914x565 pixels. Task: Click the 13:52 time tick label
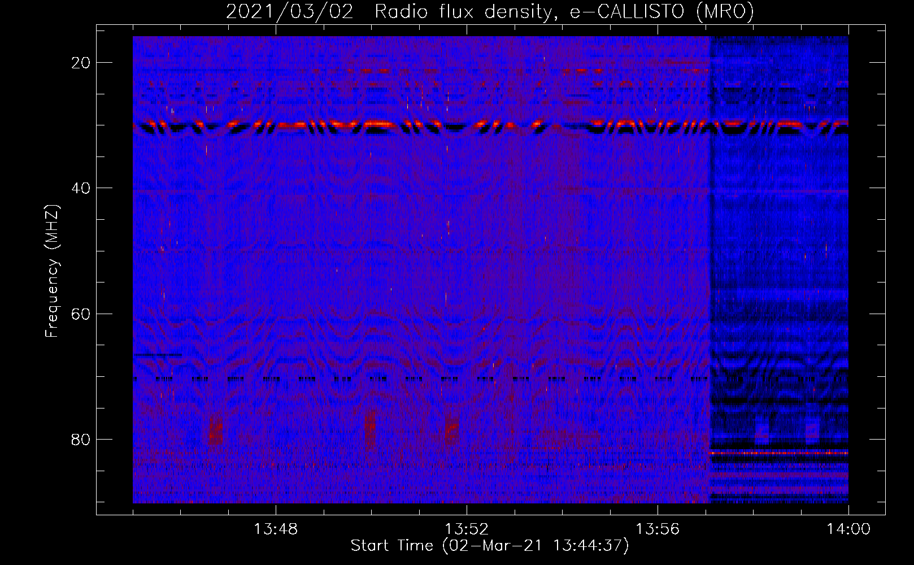(x=467, y=529)
